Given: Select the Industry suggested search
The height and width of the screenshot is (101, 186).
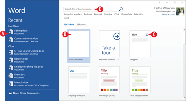Looking at the screenshot, I should pyautogui.click(x=108, y=14).
